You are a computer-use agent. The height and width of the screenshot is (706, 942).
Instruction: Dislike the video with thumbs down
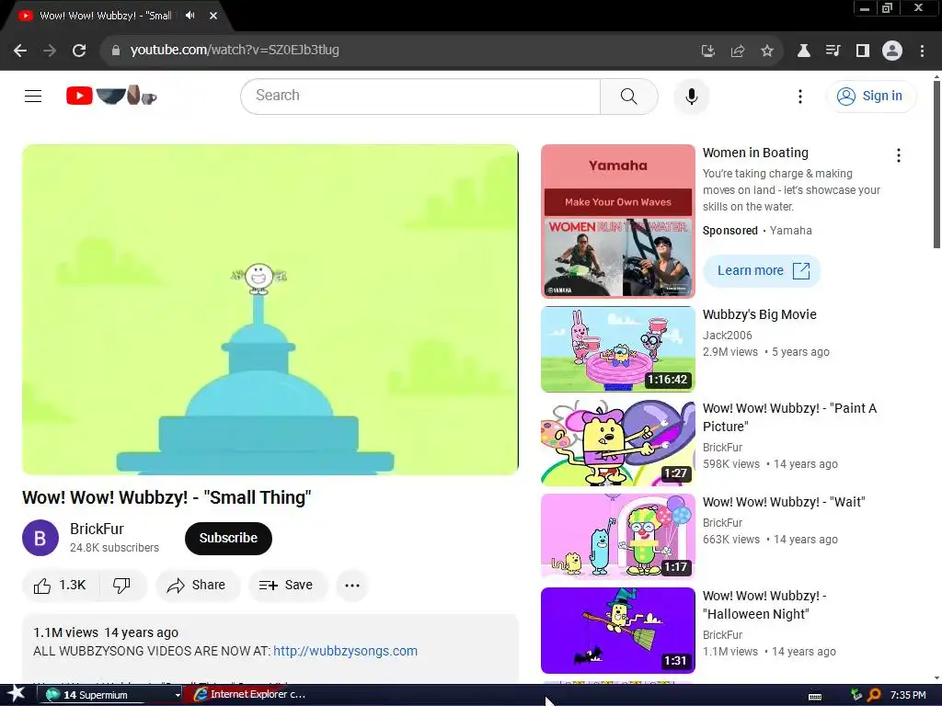122,586
